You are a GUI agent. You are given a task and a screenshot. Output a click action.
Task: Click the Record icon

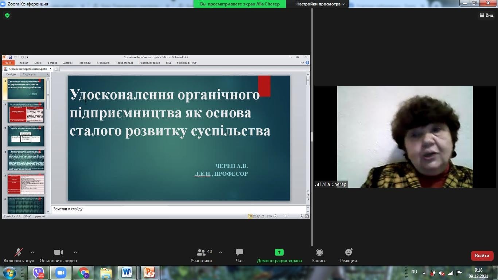pos(319,252)
